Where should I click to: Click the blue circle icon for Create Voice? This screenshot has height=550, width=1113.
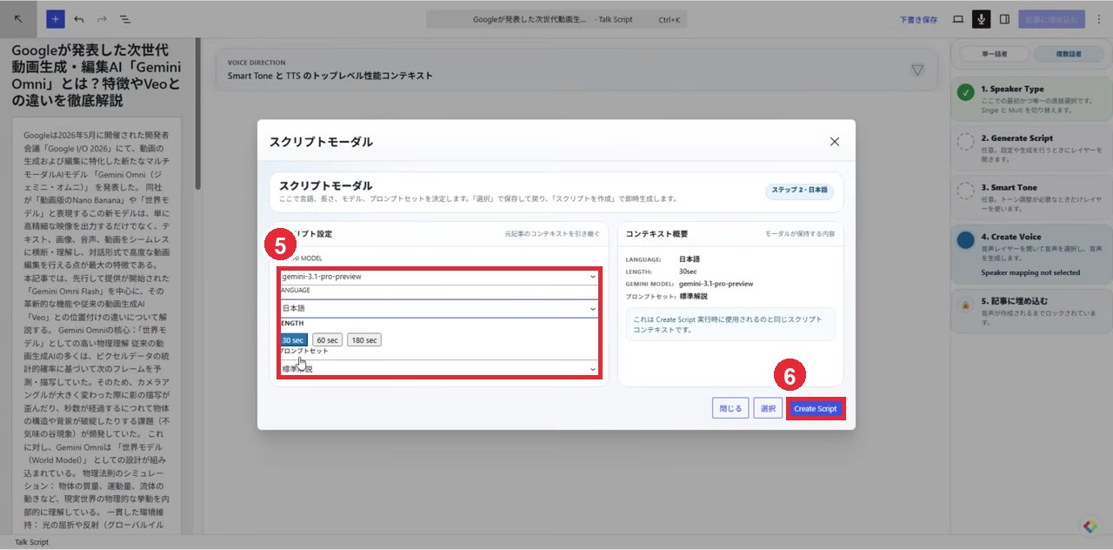point(965,240)
